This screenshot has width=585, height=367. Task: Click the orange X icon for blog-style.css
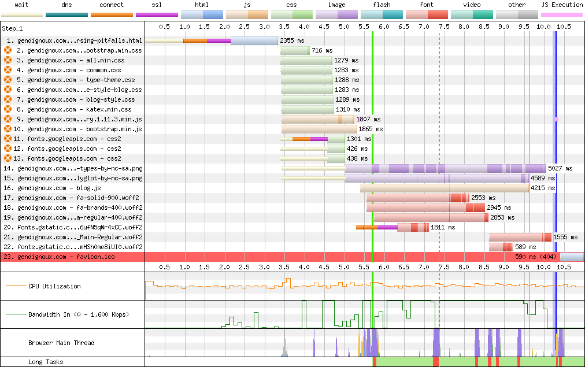pyautogui.click(x=8, y=99)
